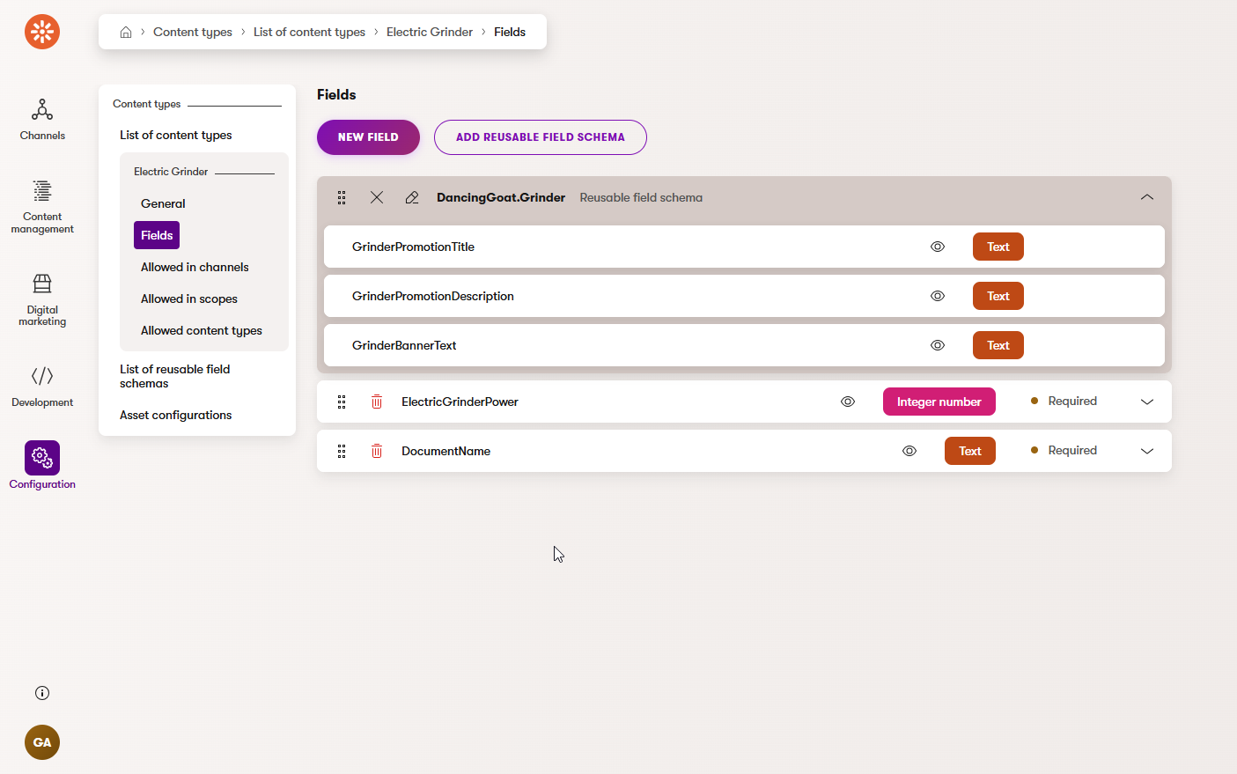Click the trash icon for DocumentName
This screenshot has width=1237, height=774.
point(377,451)
